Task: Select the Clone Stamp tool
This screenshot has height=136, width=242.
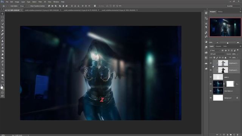Action: tap(2, 41)
